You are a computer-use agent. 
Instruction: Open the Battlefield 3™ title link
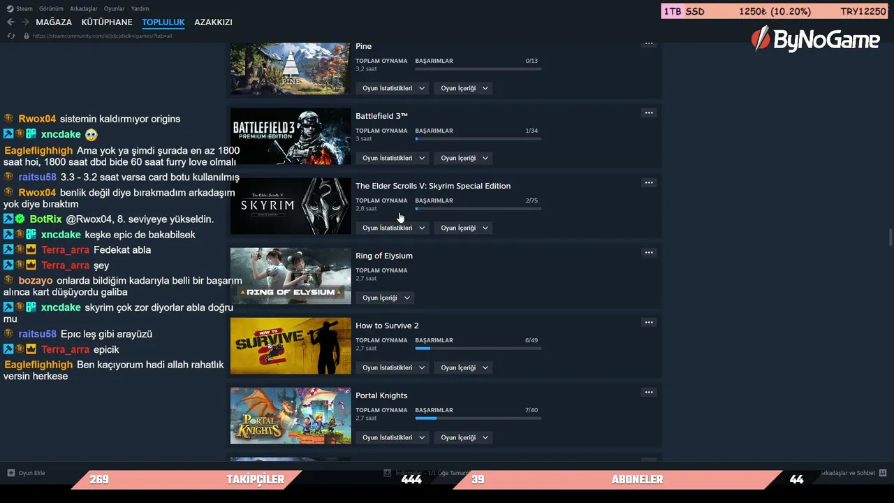[x=381, y=116]
